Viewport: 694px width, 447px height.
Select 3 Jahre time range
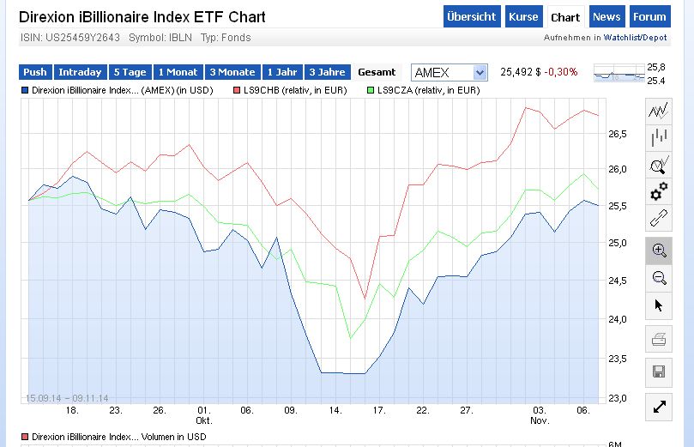coord(328,72)
